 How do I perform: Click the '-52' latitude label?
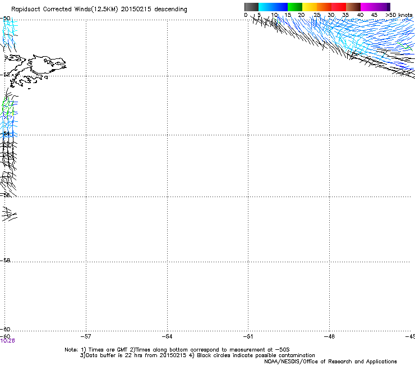coord(5,75)
